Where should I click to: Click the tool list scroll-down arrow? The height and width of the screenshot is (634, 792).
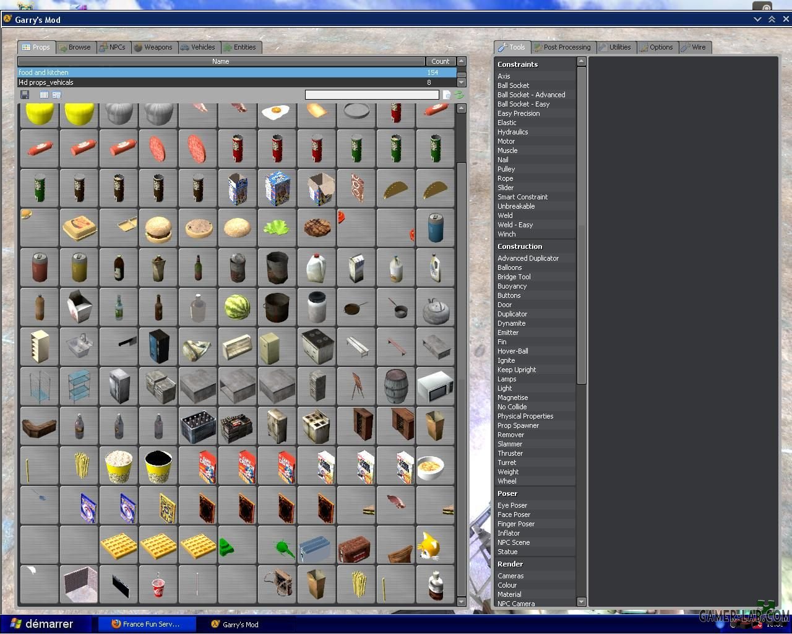581,602
